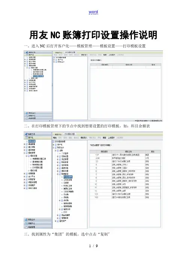Click heading 用友NC账簿打印设置操作说明
Screen dimensions: 188x266
(x=93, y=35)
